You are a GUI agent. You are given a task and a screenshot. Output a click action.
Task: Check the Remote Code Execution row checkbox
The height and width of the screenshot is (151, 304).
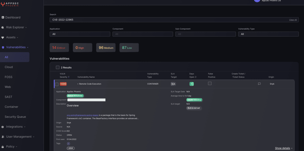pos(57,84)
